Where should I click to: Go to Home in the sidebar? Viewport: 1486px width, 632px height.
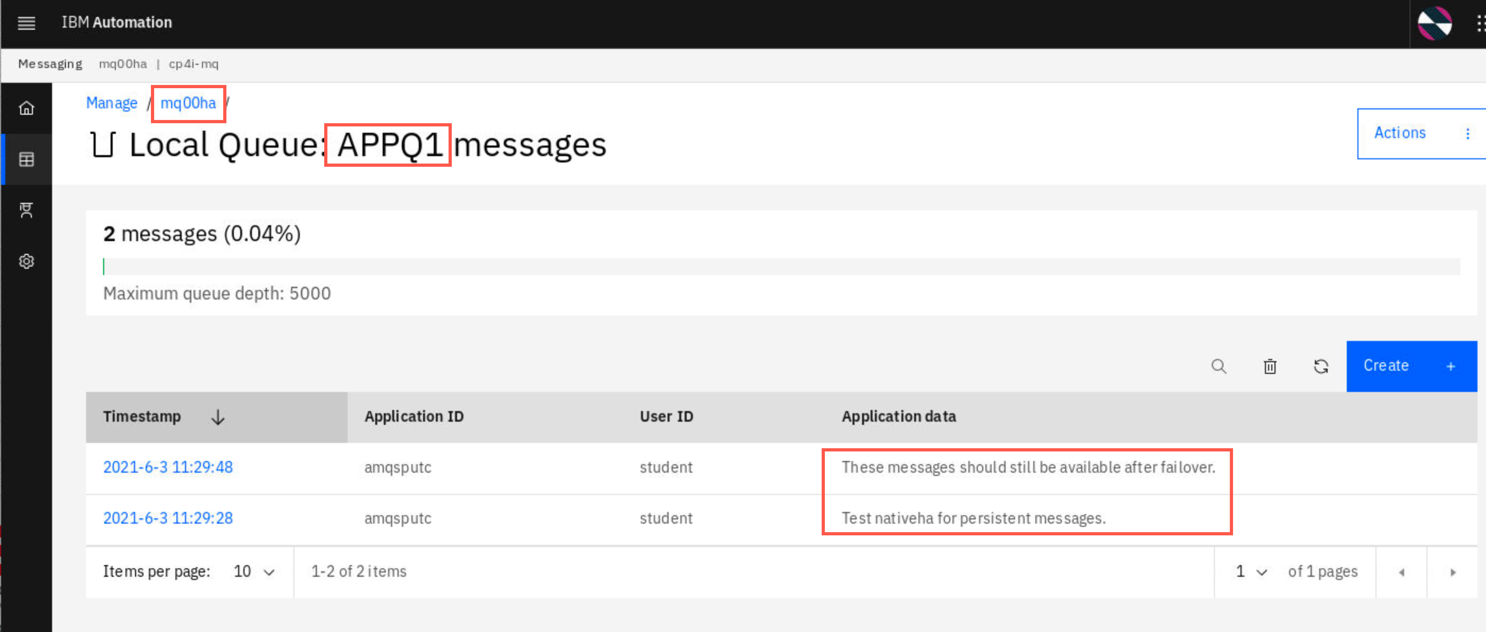pos(27,108)
